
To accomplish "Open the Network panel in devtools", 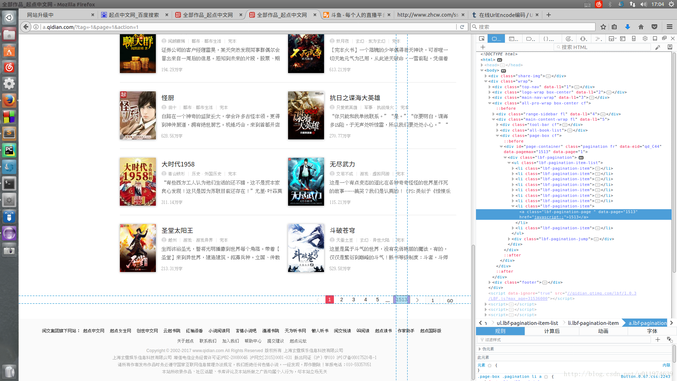I will click(598, 38).
